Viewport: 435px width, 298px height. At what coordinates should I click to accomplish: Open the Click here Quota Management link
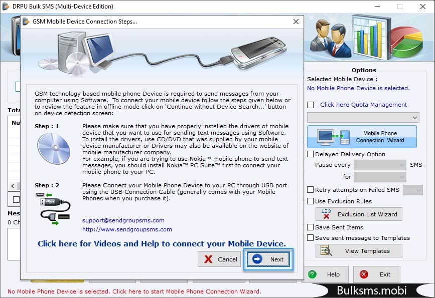pos(363,105)
